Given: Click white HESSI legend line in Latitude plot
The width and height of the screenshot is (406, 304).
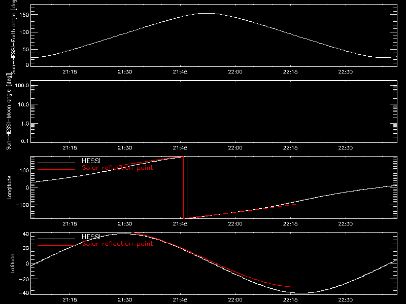Looking at the screenshot, I should (56, 239).
